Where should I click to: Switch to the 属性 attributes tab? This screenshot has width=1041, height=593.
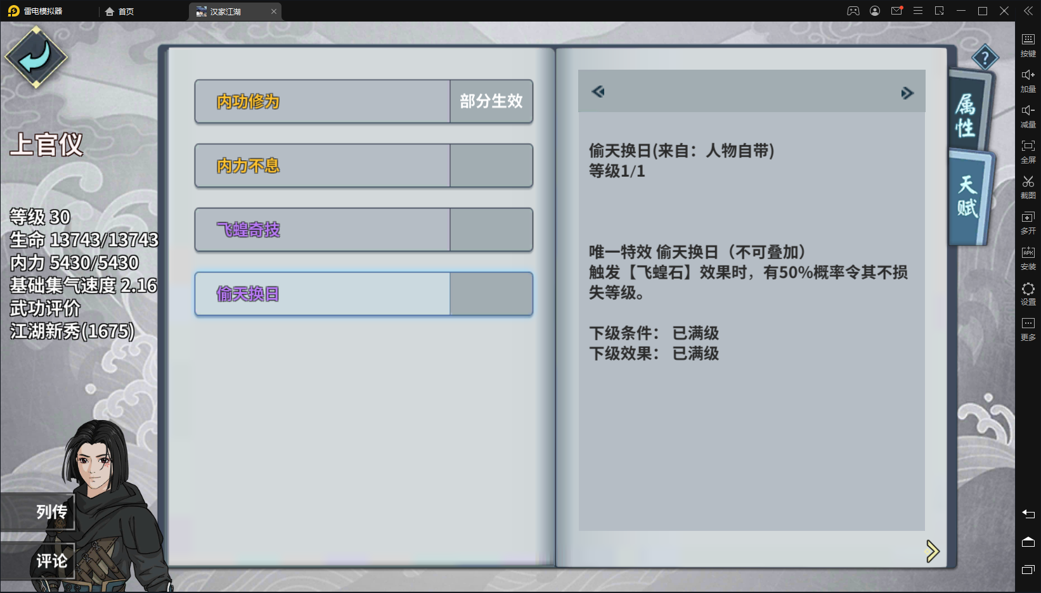tap(966, 114)
